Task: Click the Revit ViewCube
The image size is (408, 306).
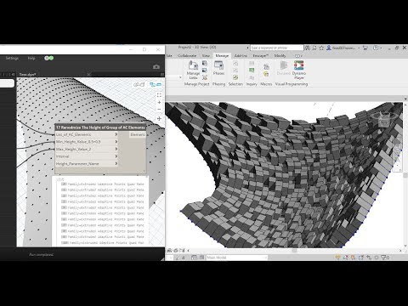Action: tap(384, 120)
